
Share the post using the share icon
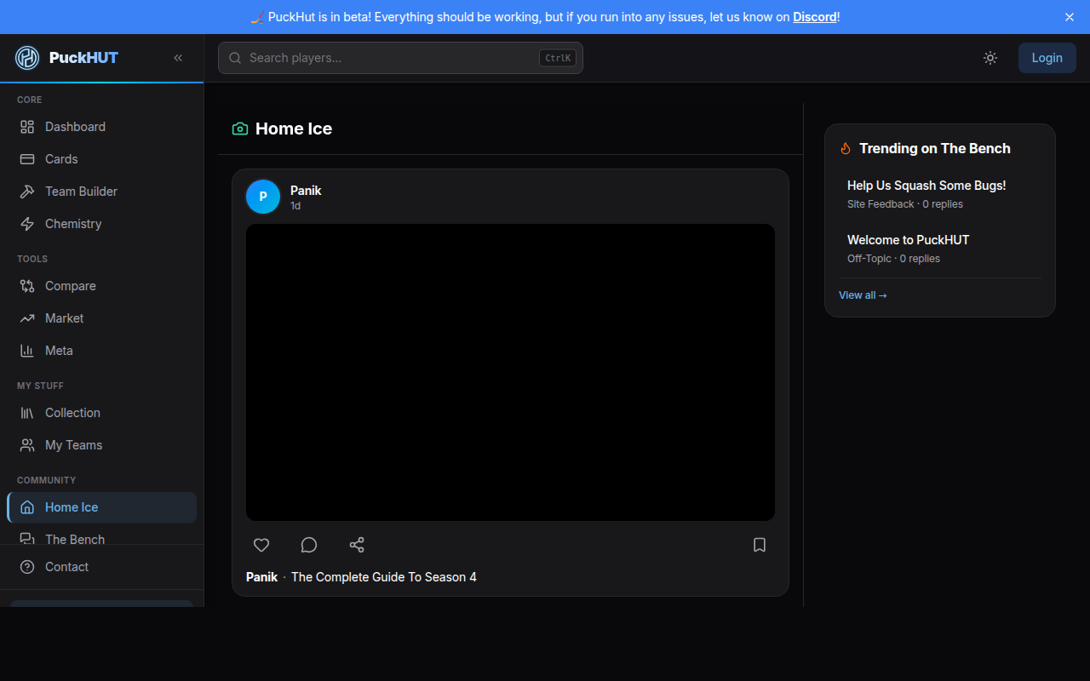coord(357,545)
